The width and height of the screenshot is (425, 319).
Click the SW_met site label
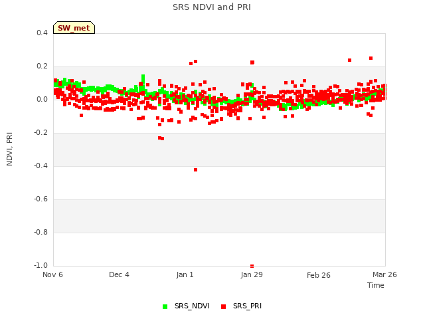(x=74, y=28)
